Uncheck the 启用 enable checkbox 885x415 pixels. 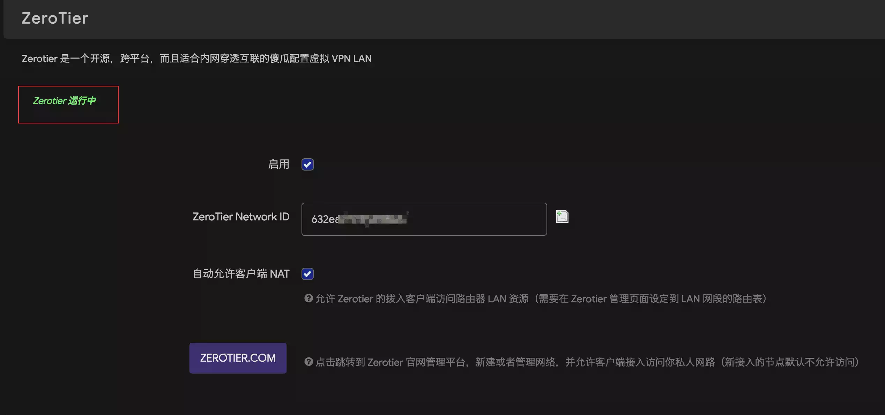307,165
